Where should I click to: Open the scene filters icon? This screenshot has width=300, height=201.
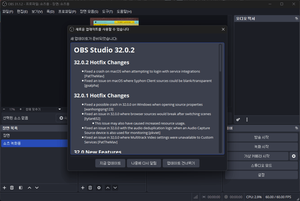(21, 188)
